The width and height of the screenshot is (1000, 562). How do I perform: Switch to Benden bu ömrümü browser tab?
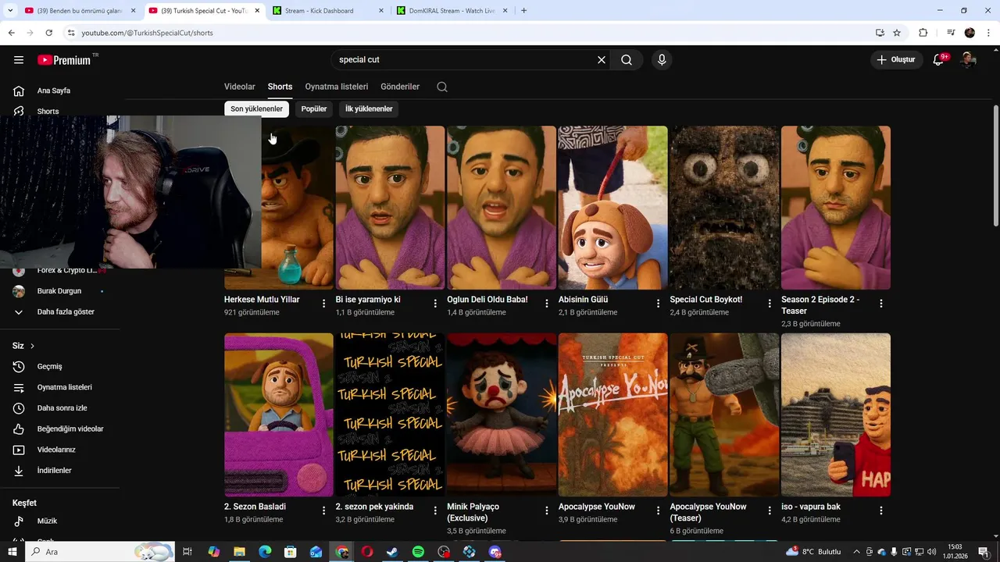pos(80,10)
